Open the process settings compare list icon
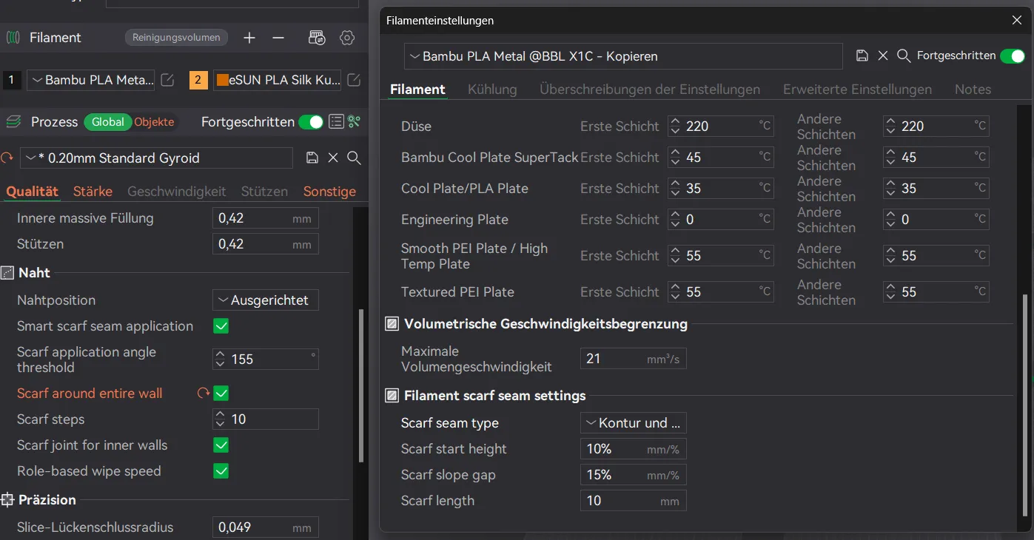Viewport: 1034px width, 540px height. [336, 122]
